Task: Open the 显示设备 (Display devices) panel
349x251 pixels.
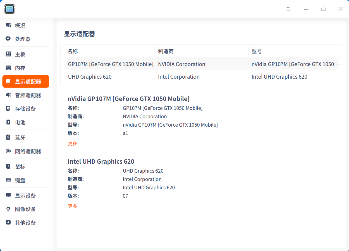Action: [x=24, y=196]
